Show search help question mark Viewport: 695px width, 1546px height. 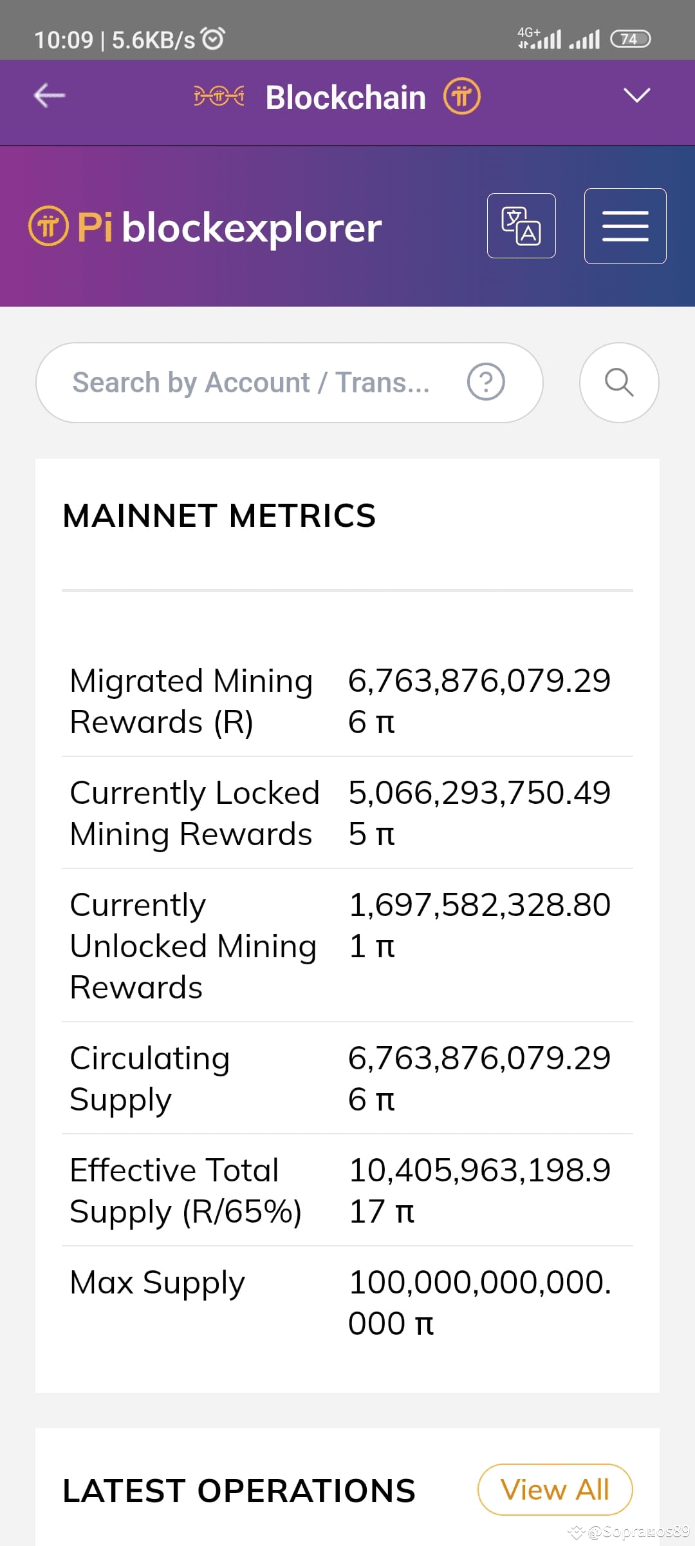click(486, 382)
